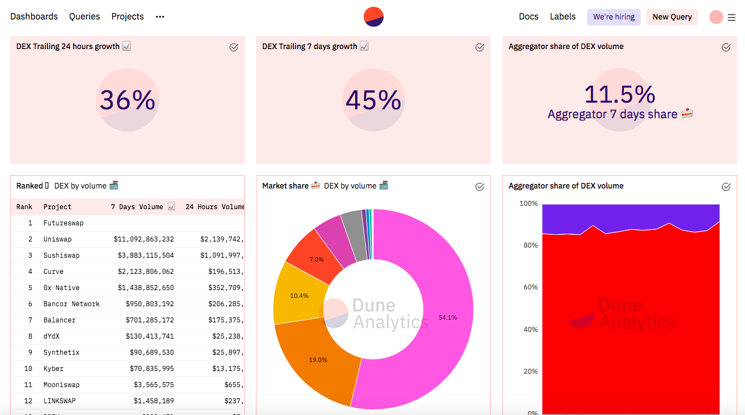745x415 pixels.
Task: Select the Futureswap row
Action: click(x=128, y=223)
